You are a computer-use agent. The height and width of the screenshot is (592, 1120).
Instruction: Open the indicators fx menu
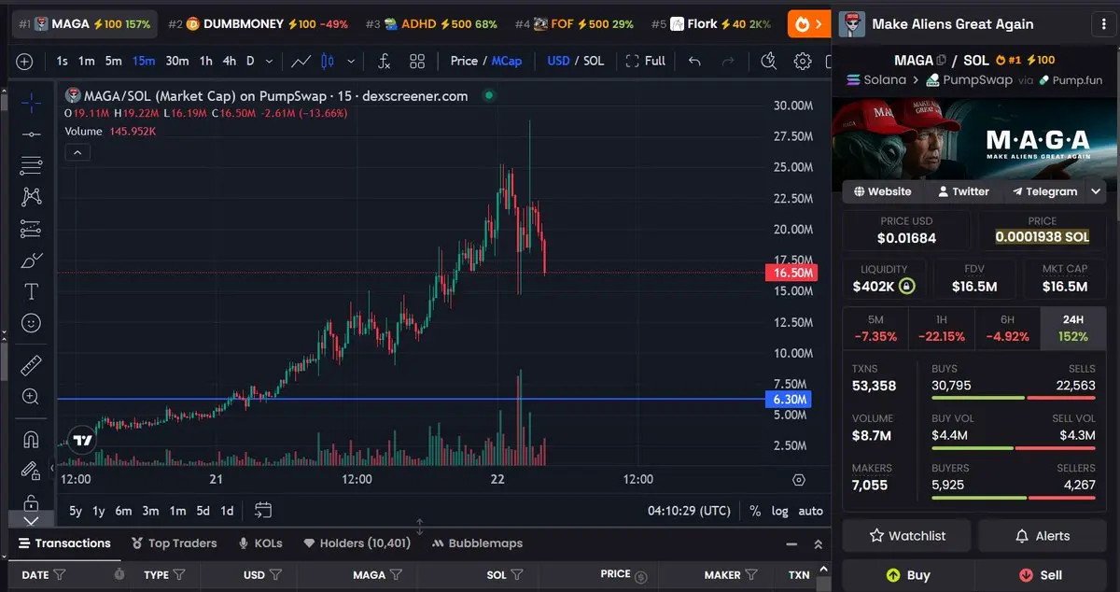click(x=384, y=61)
